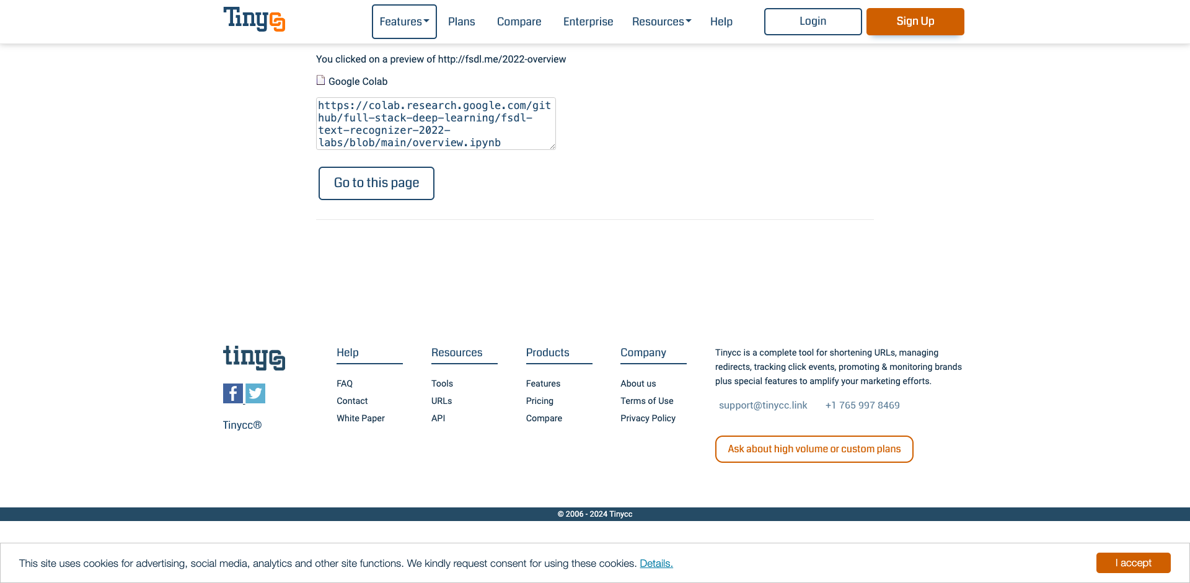Open the Enterprise nav item
The image size is (1190, 583).
588,22
